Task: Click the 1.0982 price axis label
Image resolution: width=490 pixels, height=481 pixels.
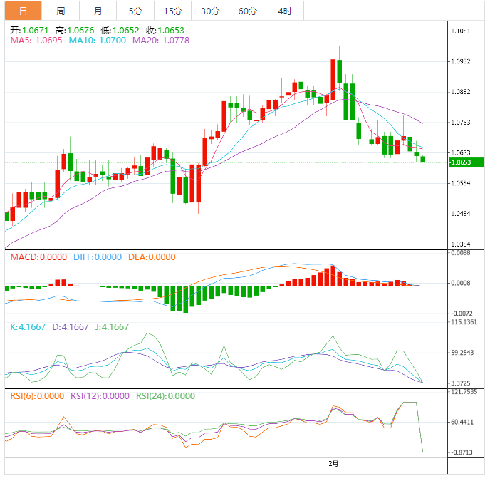Action: click(x=464, y=62)
